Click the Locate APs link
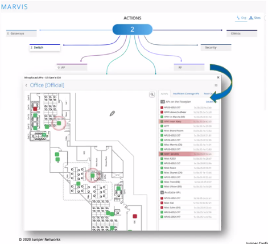Screen dimensions: 268x244 coord(211,102)
